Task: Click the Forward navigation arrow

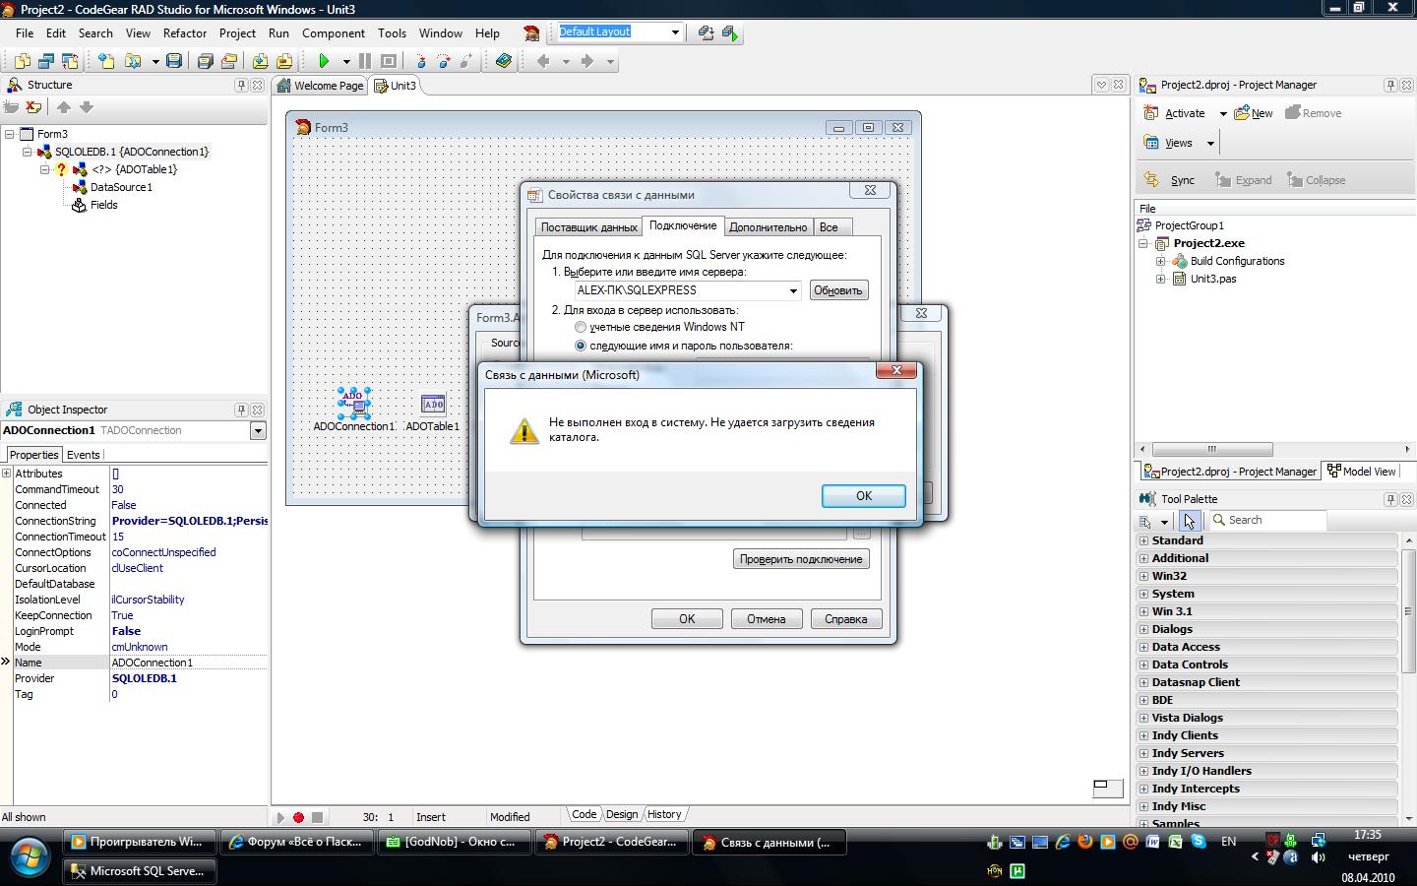Action: tap(587, 61)
